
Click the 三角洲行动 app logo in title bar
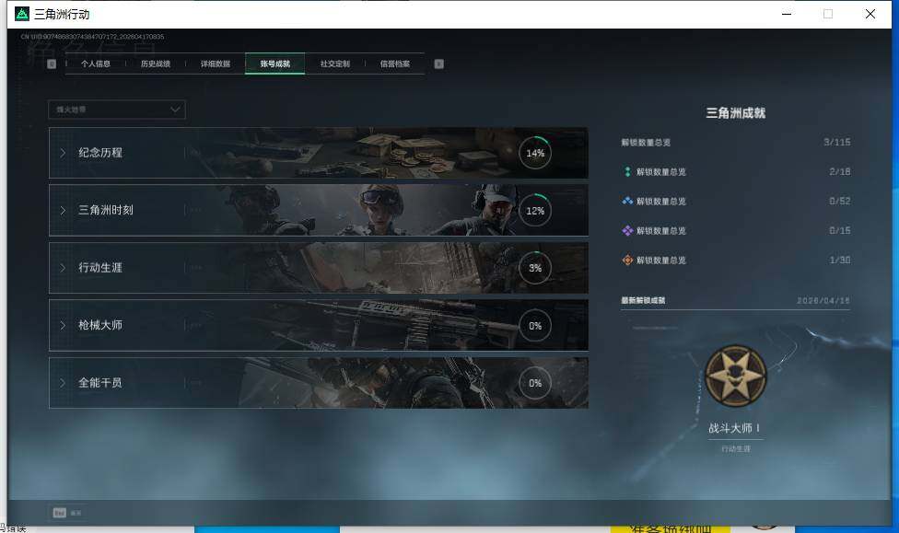pos(22,14)
